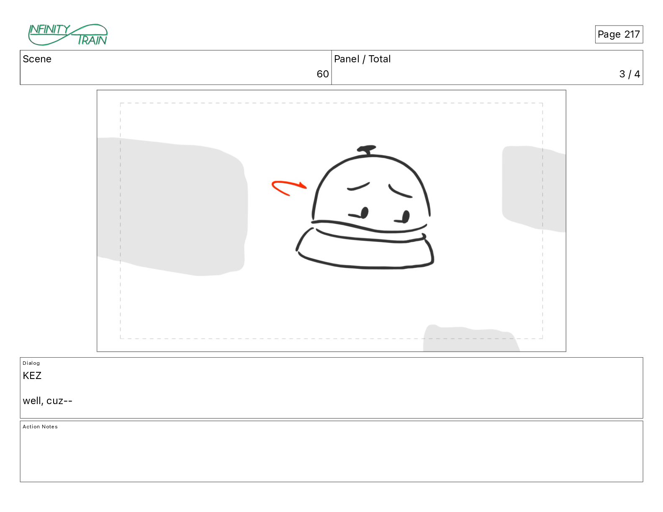This screenshot has height=512, width=663.
Task: Click the bell character storyboard drawing
Action: pyautogui.click(x=365, y=207)
